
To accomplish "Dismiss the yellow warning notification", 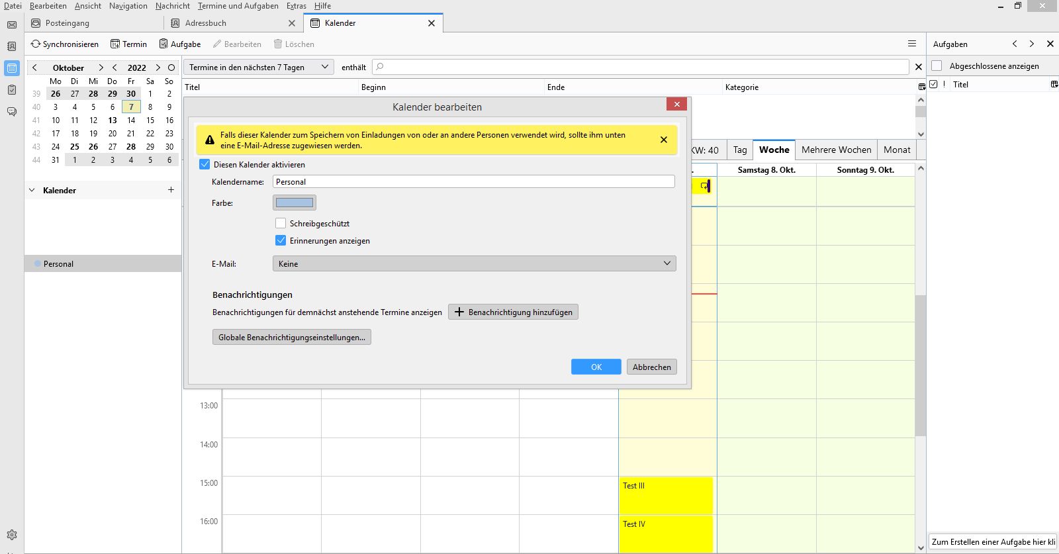I will (664, 140).
